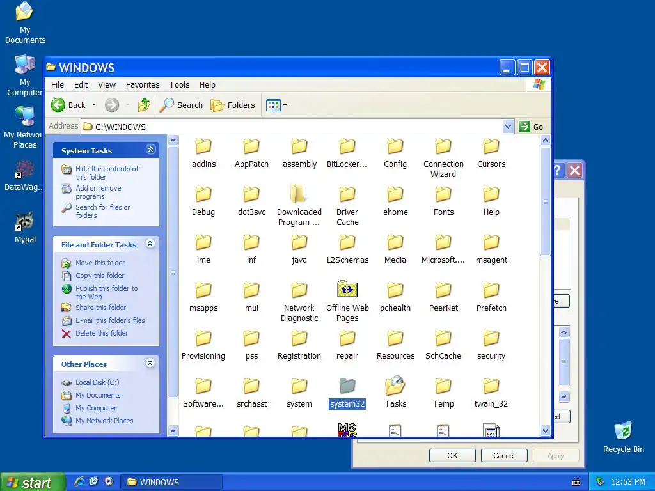
Task: Click the WINDOWS taskbar button
Action: coord(171,482)
